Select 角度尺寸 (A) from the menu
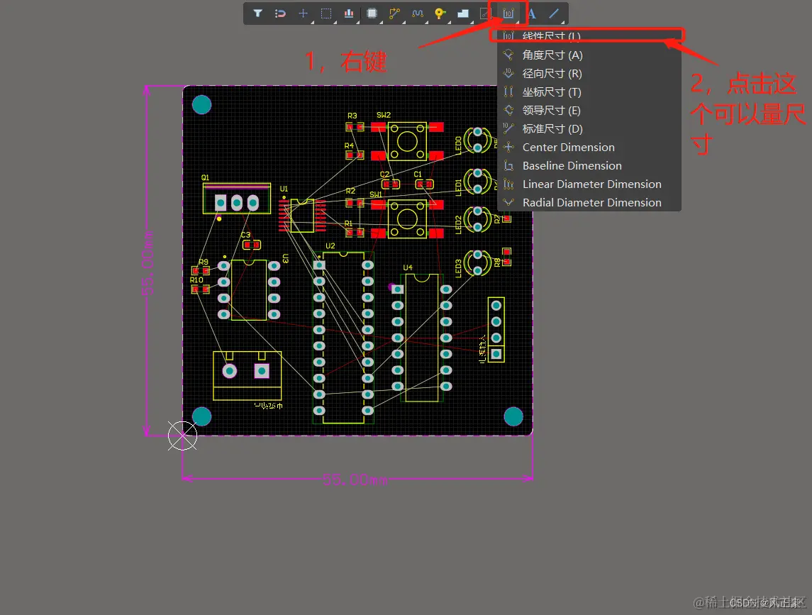The height and width of the screenshot is (615, 812). click(x=589, y=55)
